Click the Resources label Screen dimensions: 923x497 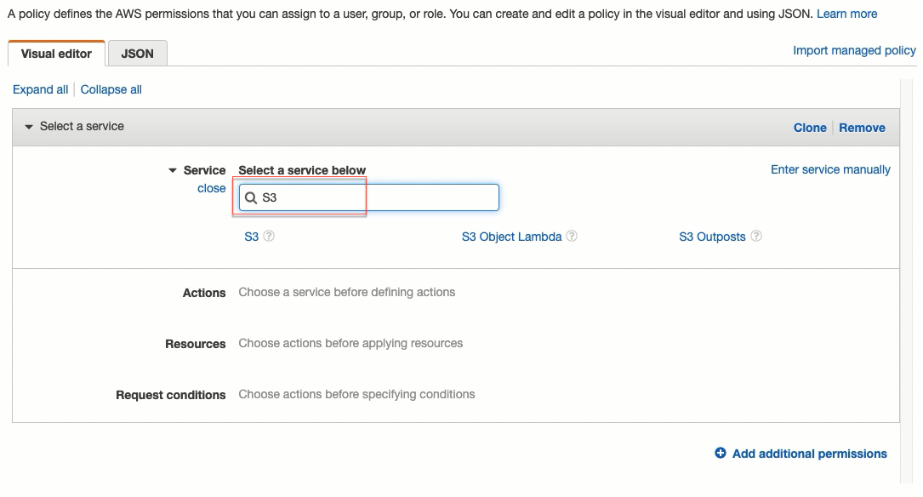point(196,344)
